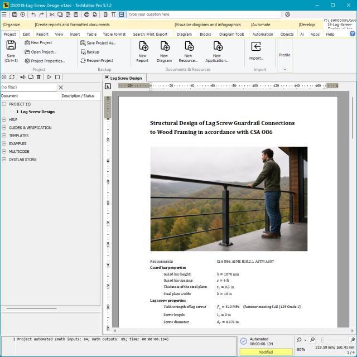Click Save Project As...
Image resolution: width=357 pixels, height=357 pixels.
(x=98, y=43)
